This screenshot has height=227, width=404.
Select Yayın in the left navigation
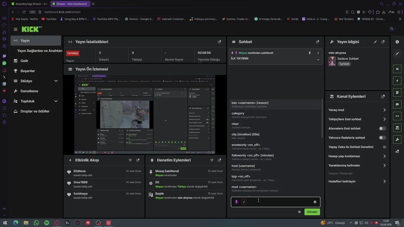[36, 41]
